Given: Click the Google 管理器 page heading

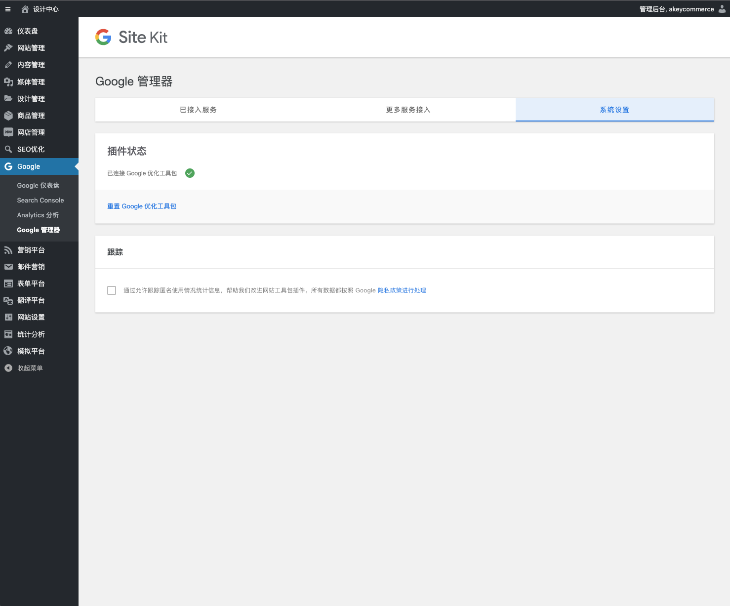Looking at the screenshot, I should click(134, 81).
